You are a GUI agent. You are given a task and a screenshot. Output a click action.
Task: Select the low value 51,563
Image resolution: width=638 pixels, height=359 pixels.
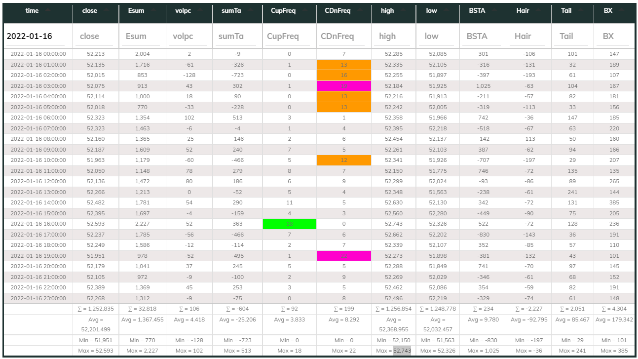[x=439, y=192]
